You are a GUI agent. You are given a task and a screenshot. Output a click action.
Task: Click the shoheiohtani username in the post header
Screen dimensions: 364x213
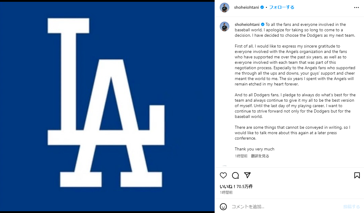[x=246, y=8]
